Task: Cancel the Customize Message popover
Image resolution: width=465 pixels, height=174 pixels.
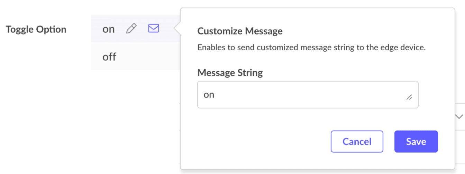Action: point(357,141)
